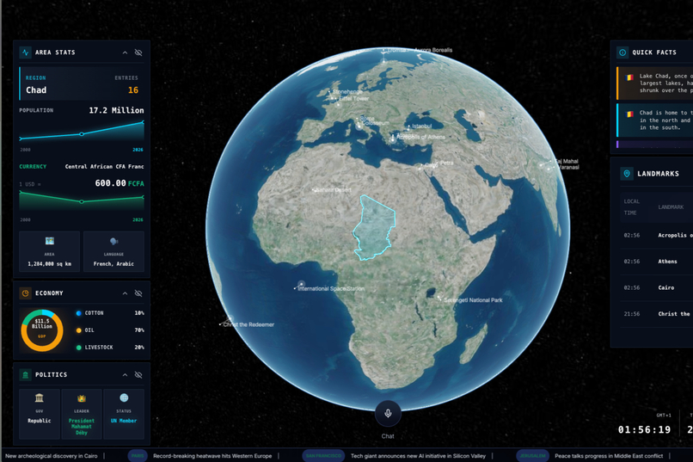Click the Acropolis of Athens globe label
This screenshot has width=693, height=462.
tap(421, 137)
